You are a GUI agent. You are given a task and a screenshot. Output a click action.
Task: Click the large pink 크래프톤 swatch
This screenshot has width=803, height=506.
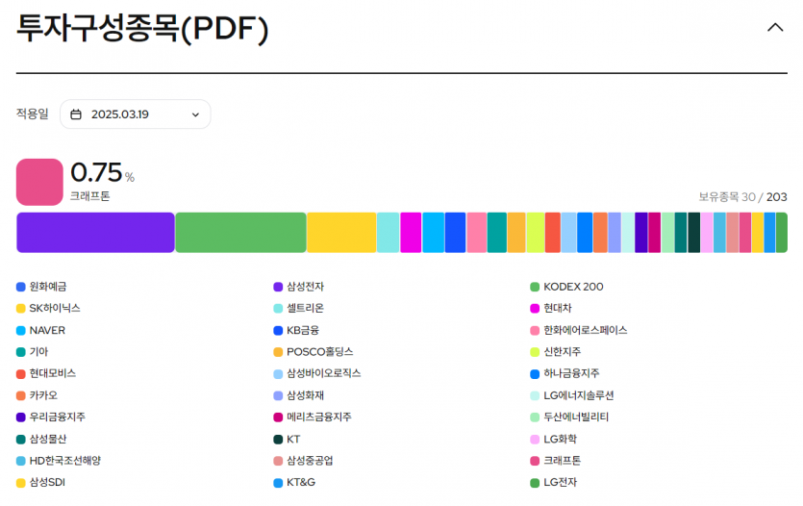[39, 182]
